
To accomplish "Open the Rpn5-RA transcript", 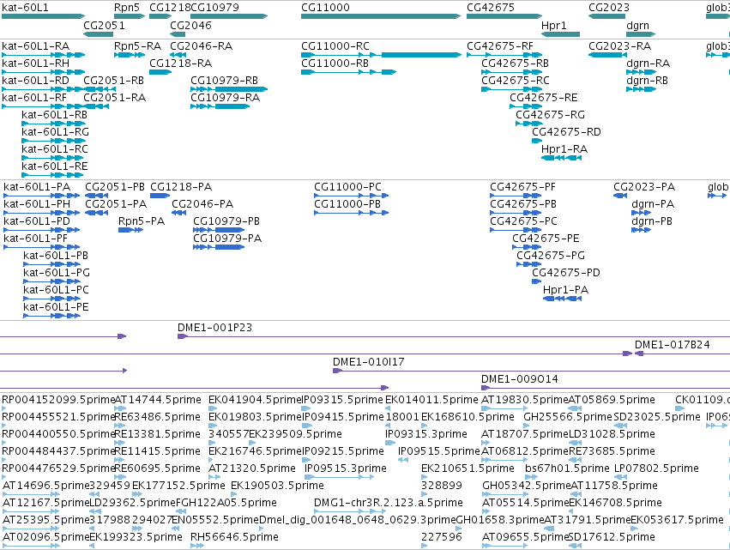I will tap(130, 55).
